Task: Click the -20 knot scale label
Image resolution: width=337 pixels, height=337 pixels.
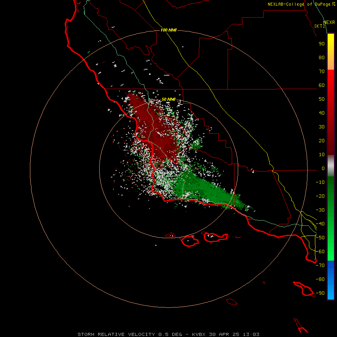Action: tap(320, 196)
